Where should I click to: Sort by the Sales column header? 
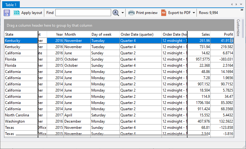coord(199,34)
